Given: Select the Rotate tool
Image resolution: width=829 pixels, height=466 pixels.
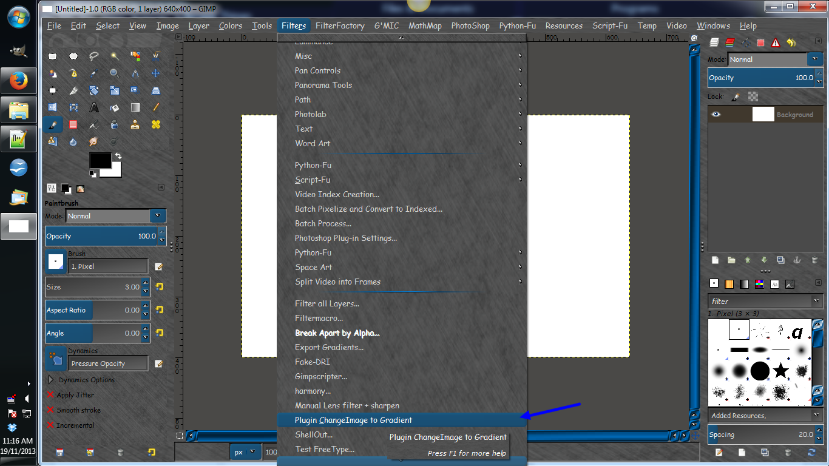Looking at the screenshot, I should click(x=94, y=90).
